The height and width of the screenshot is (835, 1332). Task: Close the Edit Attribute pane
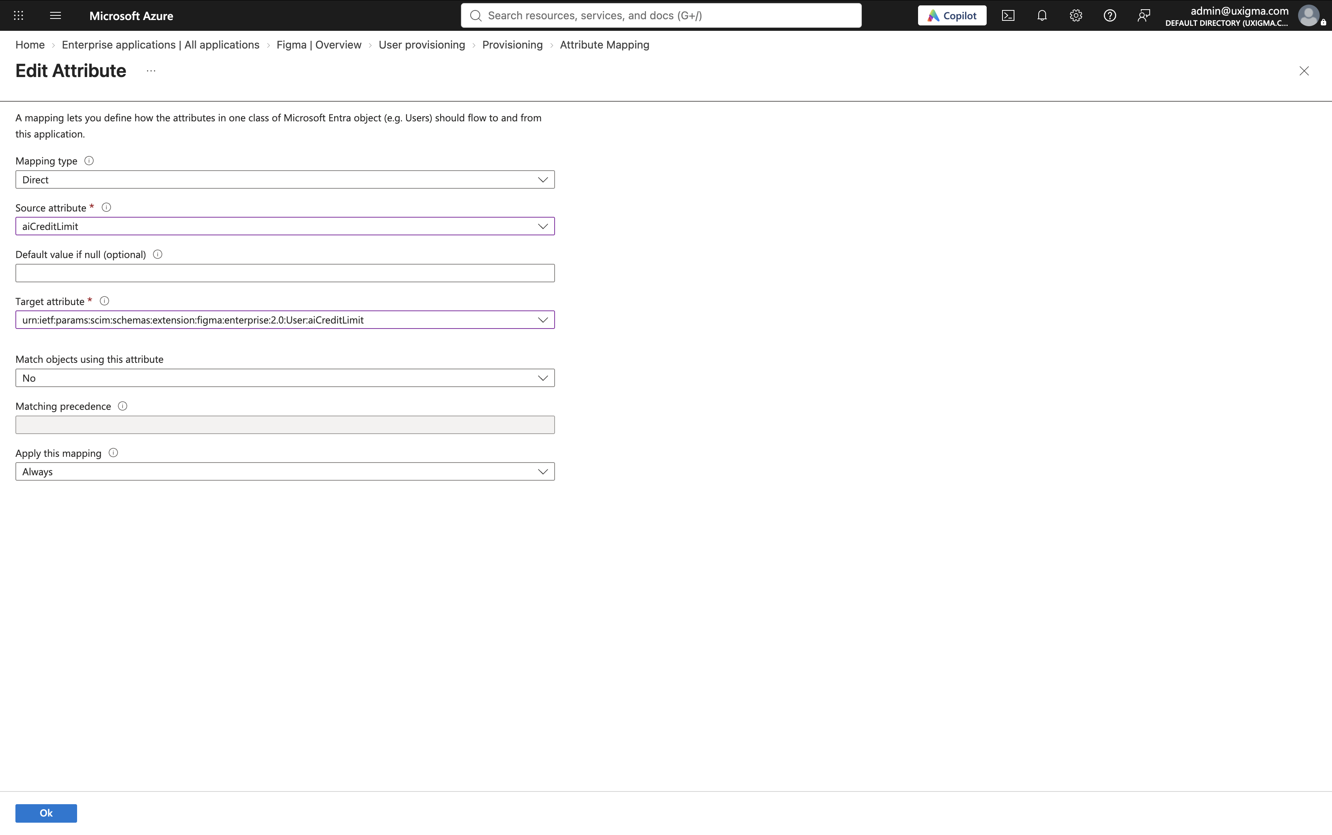(1304, 71)
